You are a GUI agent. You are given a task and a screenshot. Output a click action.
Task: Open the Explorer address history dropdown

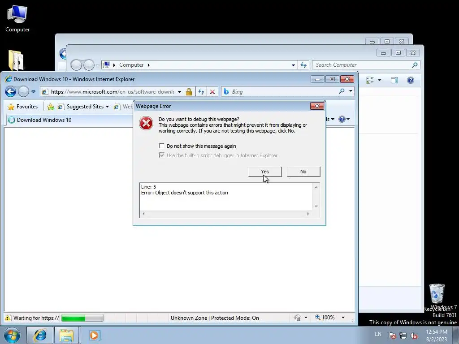(x=293, y=65)
